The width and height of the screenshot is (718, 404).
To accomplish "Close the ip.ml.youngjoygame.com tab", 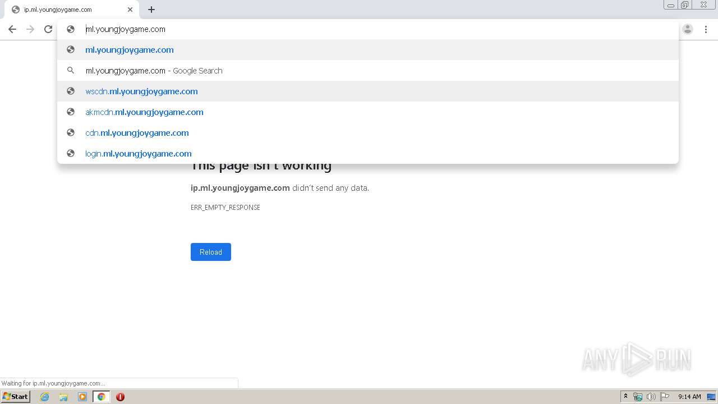I will pyautogui.click(x=130, y=10).
